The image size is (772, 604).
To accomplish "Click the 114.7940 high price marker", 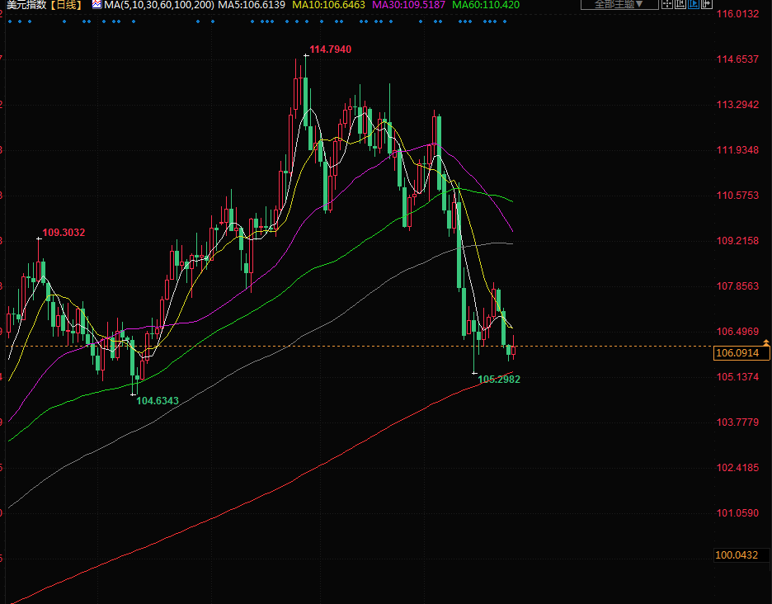I will coord(330,50).
